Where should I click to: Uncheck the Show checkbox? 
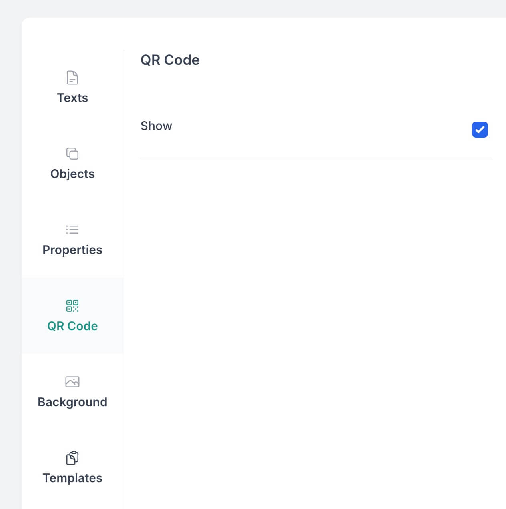tap(480, 130)
